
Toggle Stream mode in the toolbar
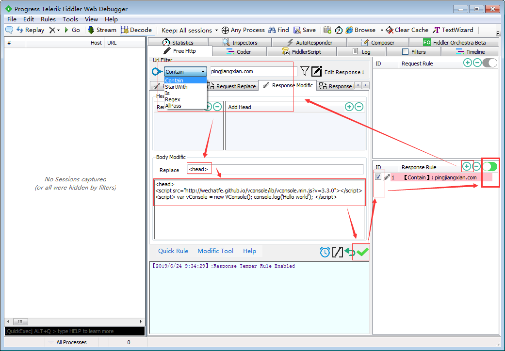[x=102, y=30]
